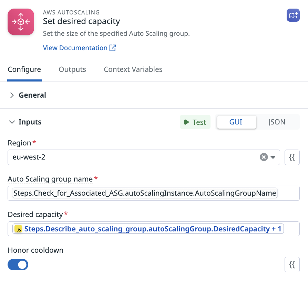Click the Region field showing eu-west-2
Viewport: 308px width, 284px height.
pyautogui.click(x=144, y=157)
